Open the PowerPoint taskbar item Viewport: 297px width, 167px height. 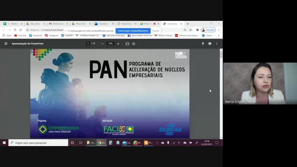click(148, 143)
